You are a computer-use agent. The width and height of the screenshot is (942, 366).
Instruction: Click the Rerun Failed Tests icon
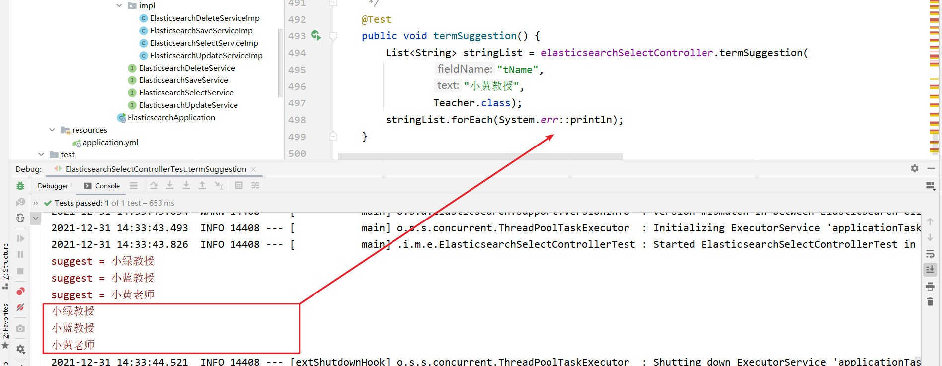pyautogui.click(x=20, y=202)
